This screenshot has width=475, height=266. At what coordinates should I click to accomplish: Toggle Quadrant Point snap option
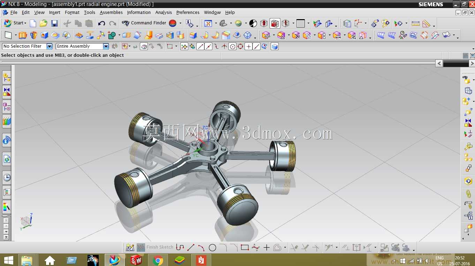click(x=240, y=46)
